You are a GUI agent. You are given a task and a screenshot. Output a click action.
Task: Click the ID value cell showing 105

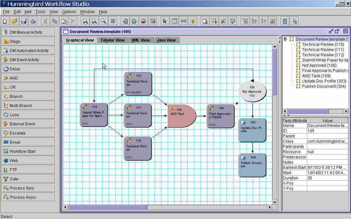(327, 131)
